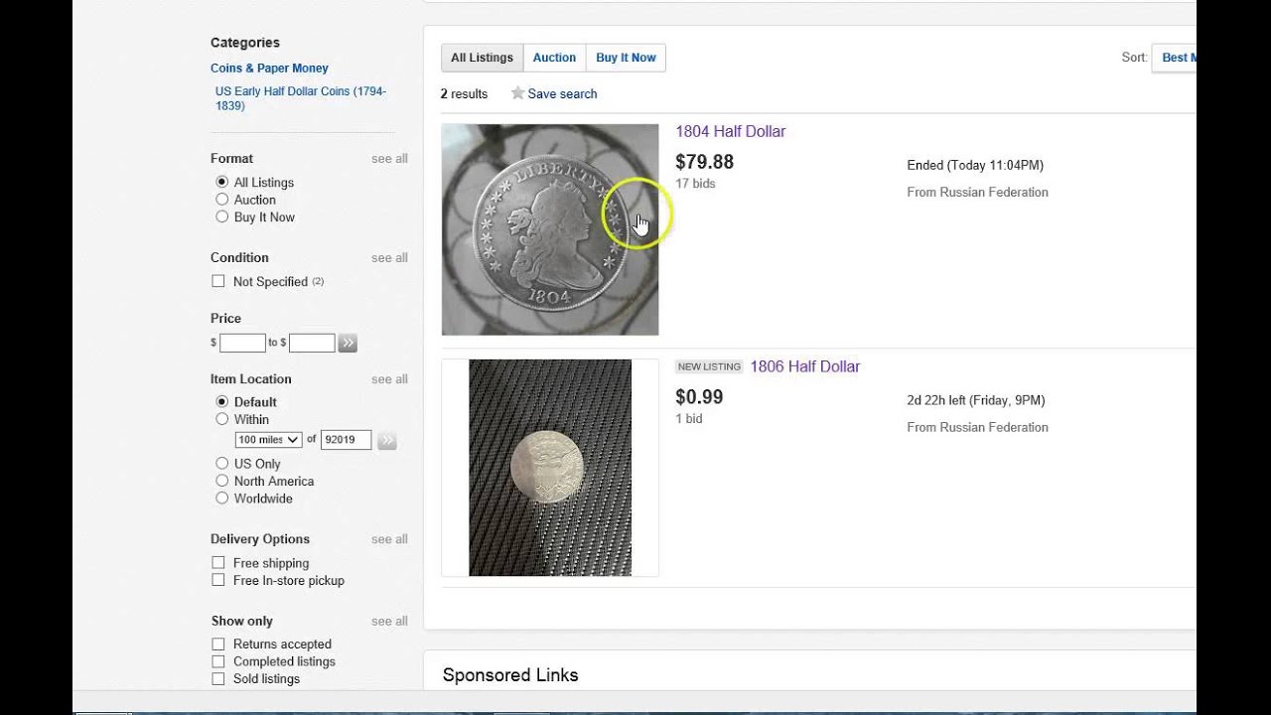Select the Worldwide item location option
The height and width of the screenshot is (715, 1271).
tap(222, 499)
